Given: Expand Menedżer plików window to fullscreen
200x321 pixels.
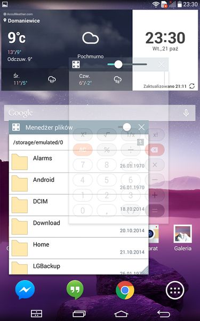Looking at the screenshot, I should pos(16,127).
